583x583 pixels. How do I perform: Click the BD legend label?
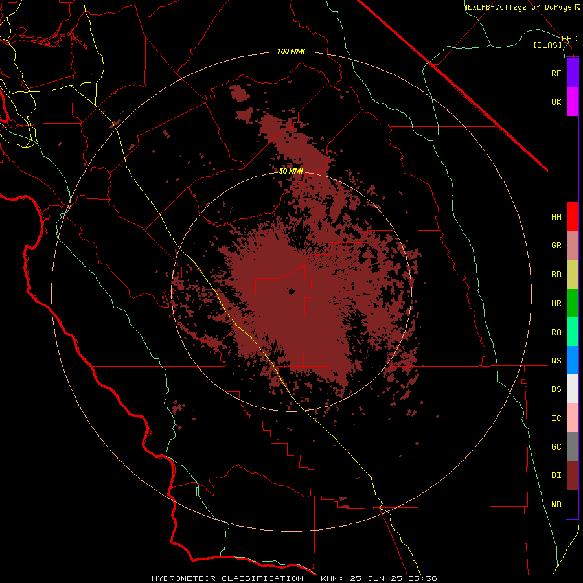tap(556, 275)
